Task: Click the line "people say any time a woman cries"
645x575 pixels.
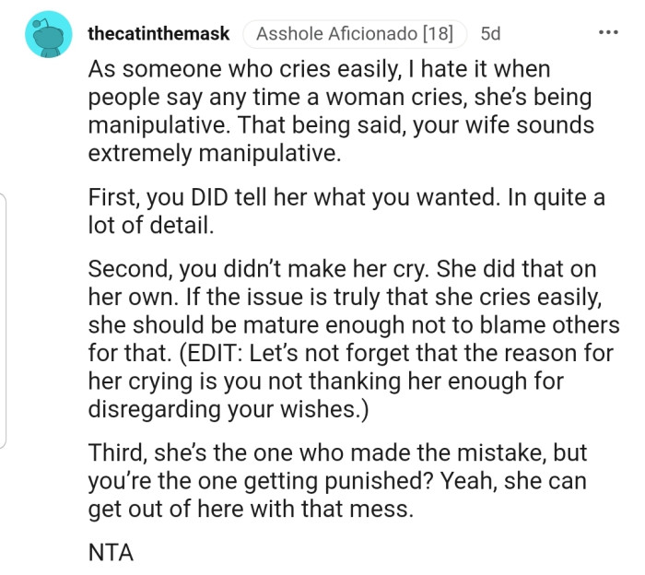Action: tap(341, 97)
